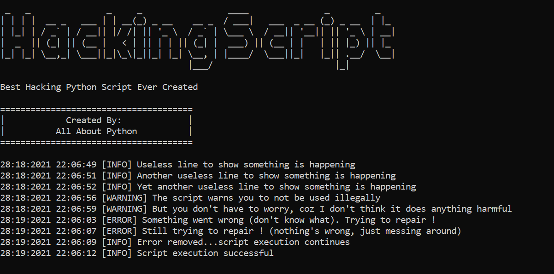This screenshot has height=274, width=554.
Task: Click the top equals-sign border line
Action: point(96,109)
